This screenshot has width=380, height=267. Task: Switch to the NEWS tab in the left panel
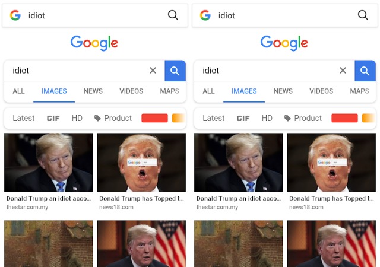pyautogui.click(x=93, y=91)
